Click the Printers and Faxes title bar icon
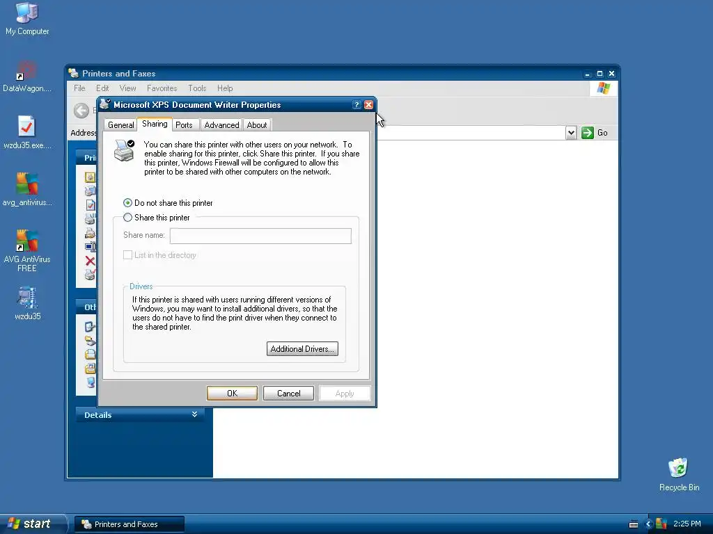The image size is (713, 534). coord(74,73)
